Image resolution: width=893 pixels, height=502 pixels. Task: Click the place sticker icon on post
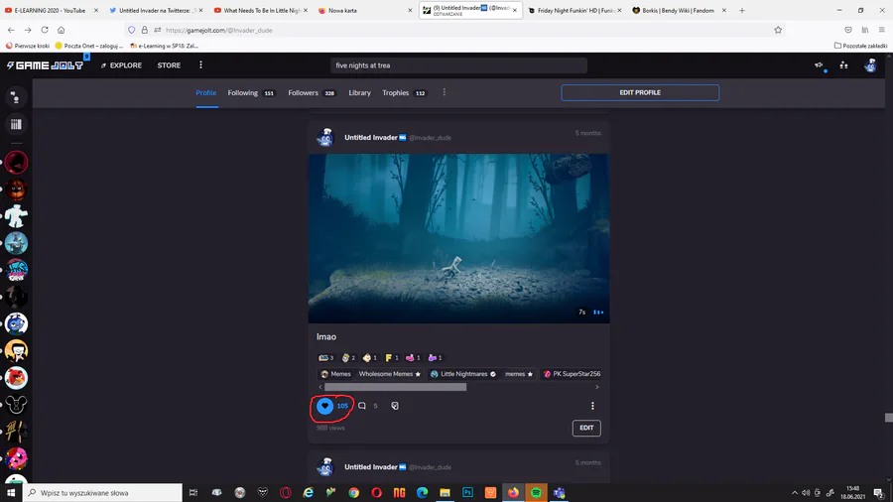(395, 406)
